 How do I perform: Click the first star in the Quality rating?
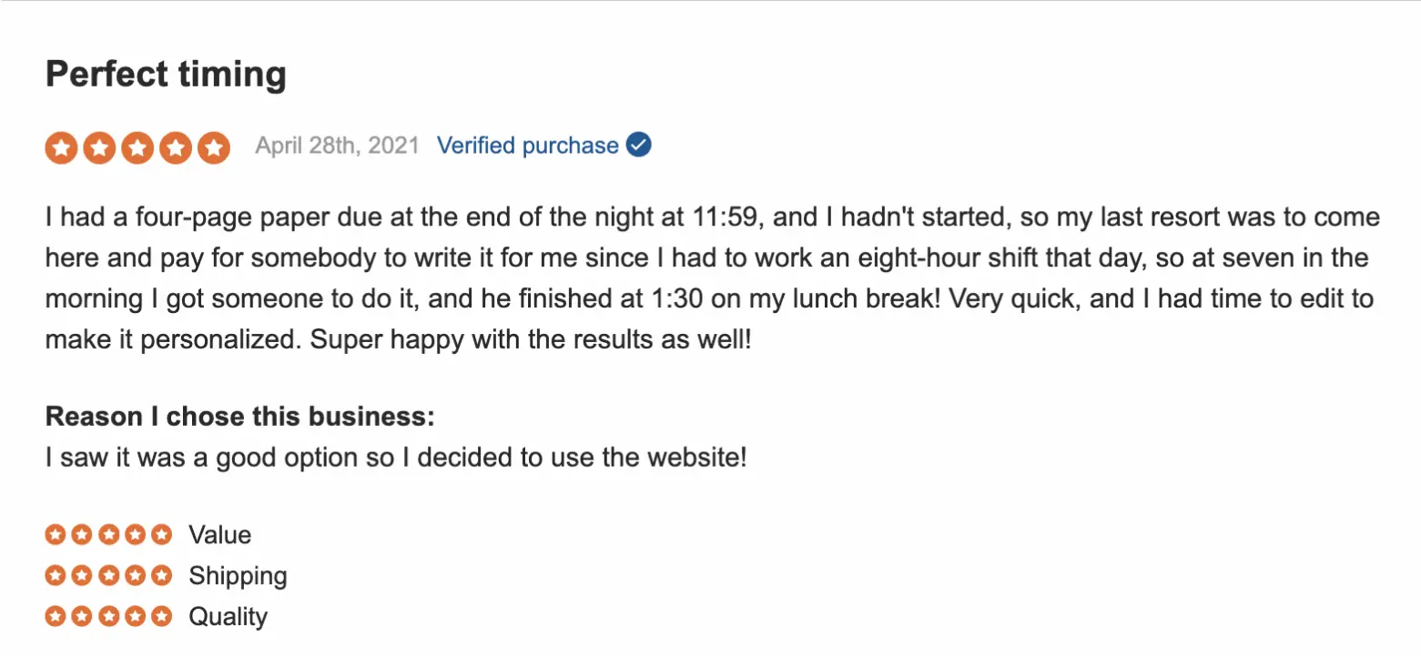[56, 616]
